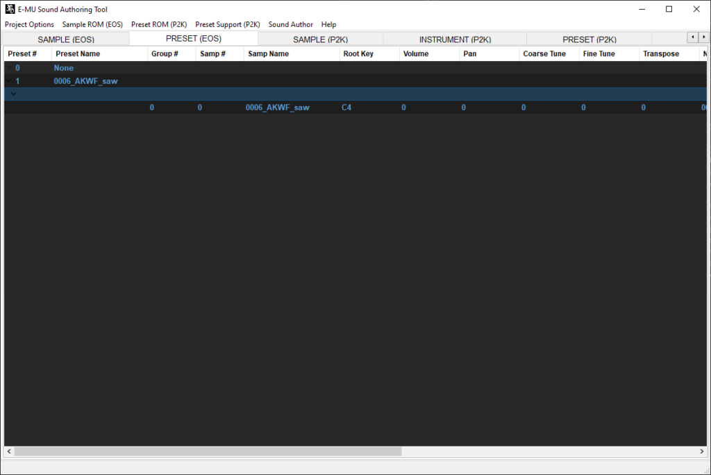Click preset number '0' in first row

(17, 68)
